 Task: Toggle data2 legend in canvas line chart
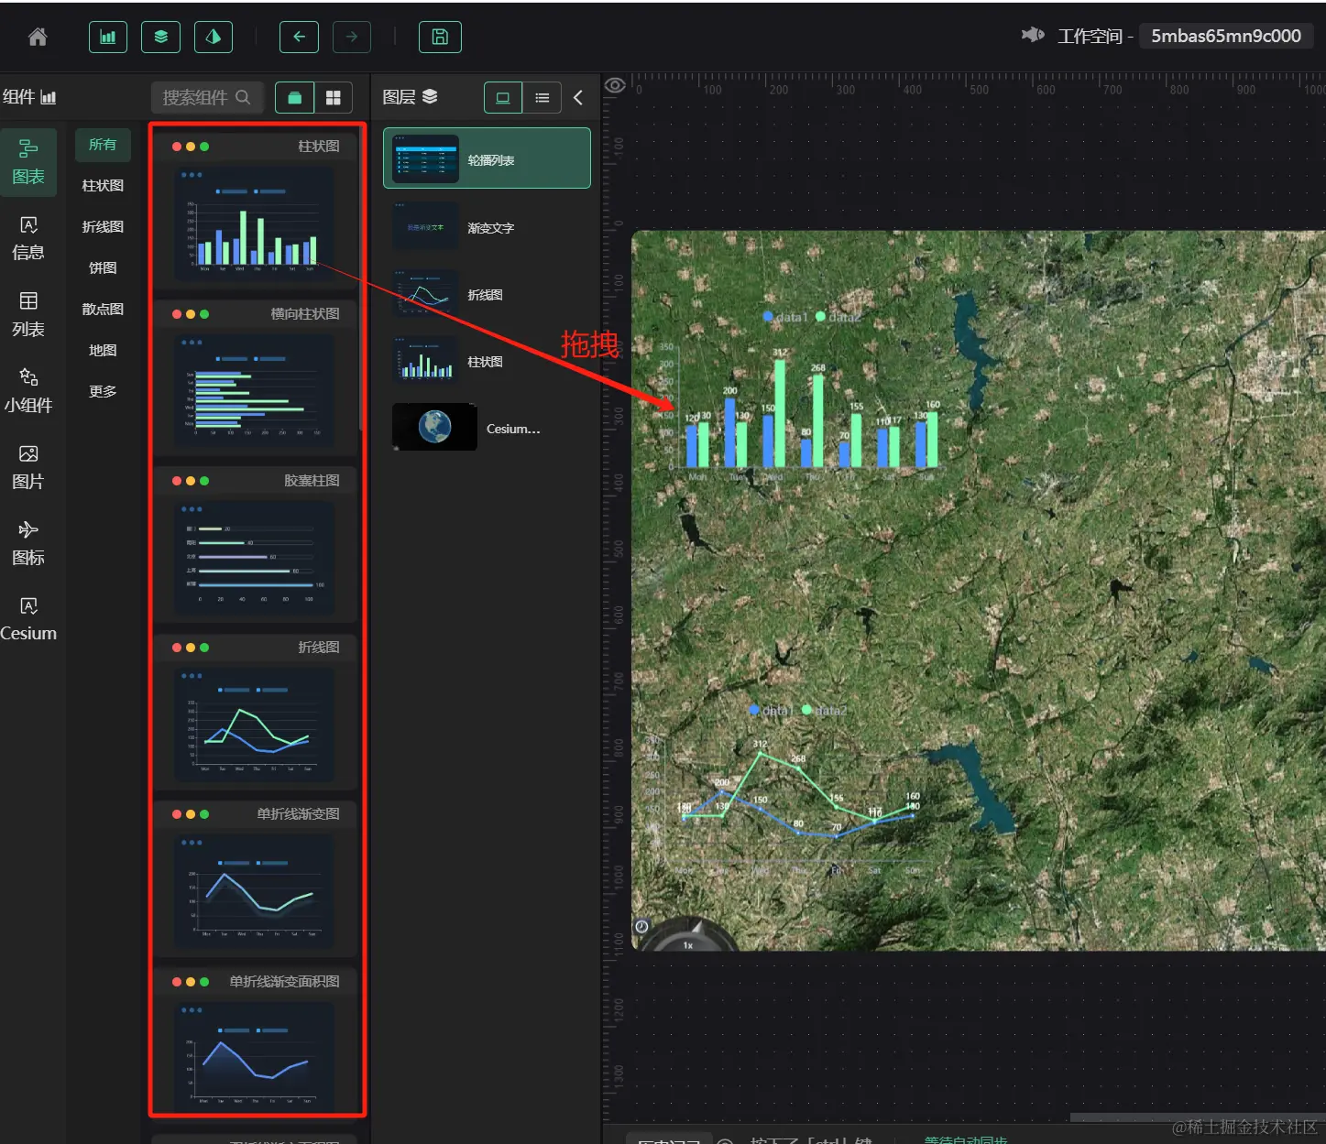tap(824, 710)
